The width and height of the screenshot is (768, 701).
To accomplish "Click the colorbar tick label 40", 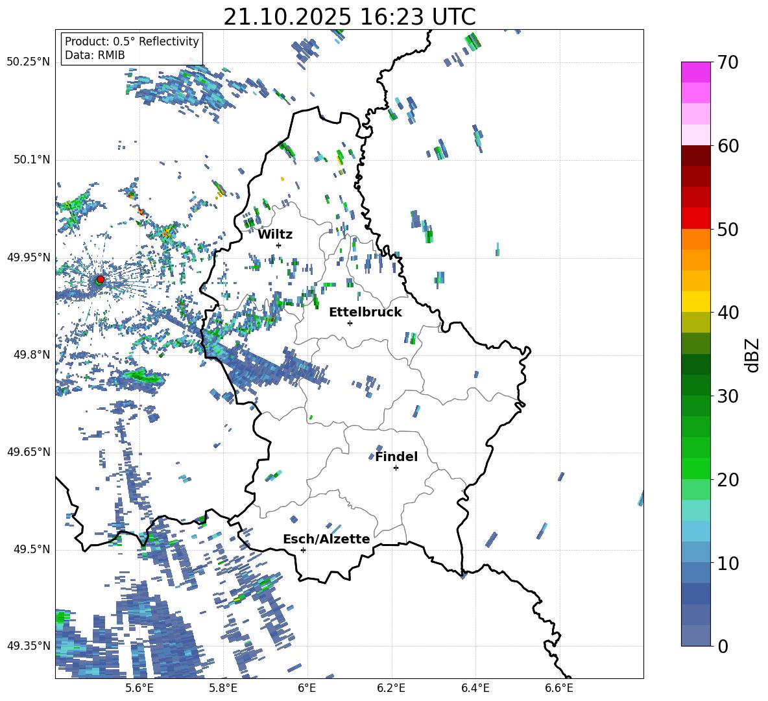I will (728, 313).
